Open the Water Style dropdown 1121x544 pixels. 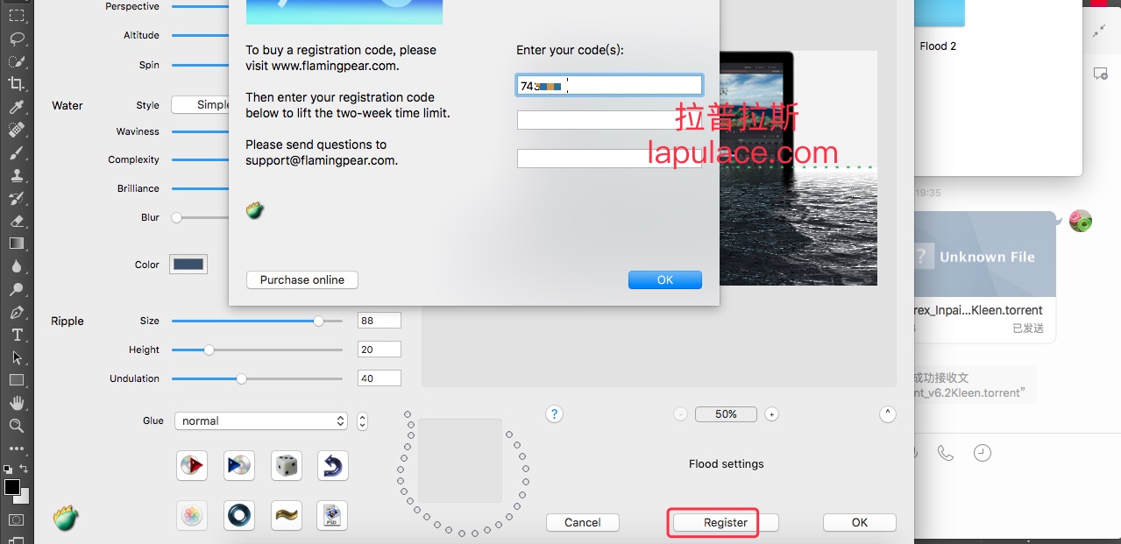click(200, 105)
